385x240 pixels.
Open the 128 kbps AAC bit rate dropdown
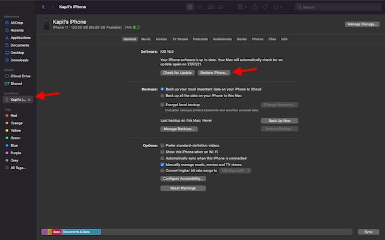(235, 170)
